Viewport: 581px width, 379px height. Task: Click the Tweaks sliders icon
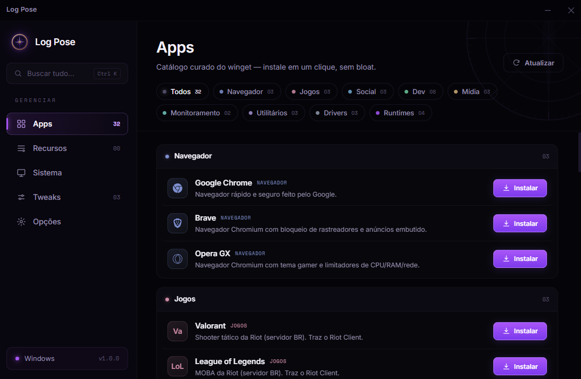21,197
